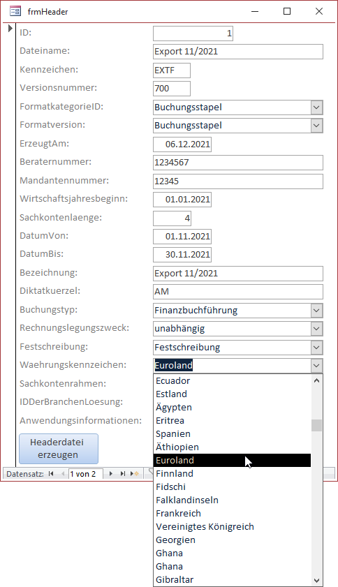Click the Bezeichnung field
The width and height of the screenshot is (338, 587).
click(238, 274)
